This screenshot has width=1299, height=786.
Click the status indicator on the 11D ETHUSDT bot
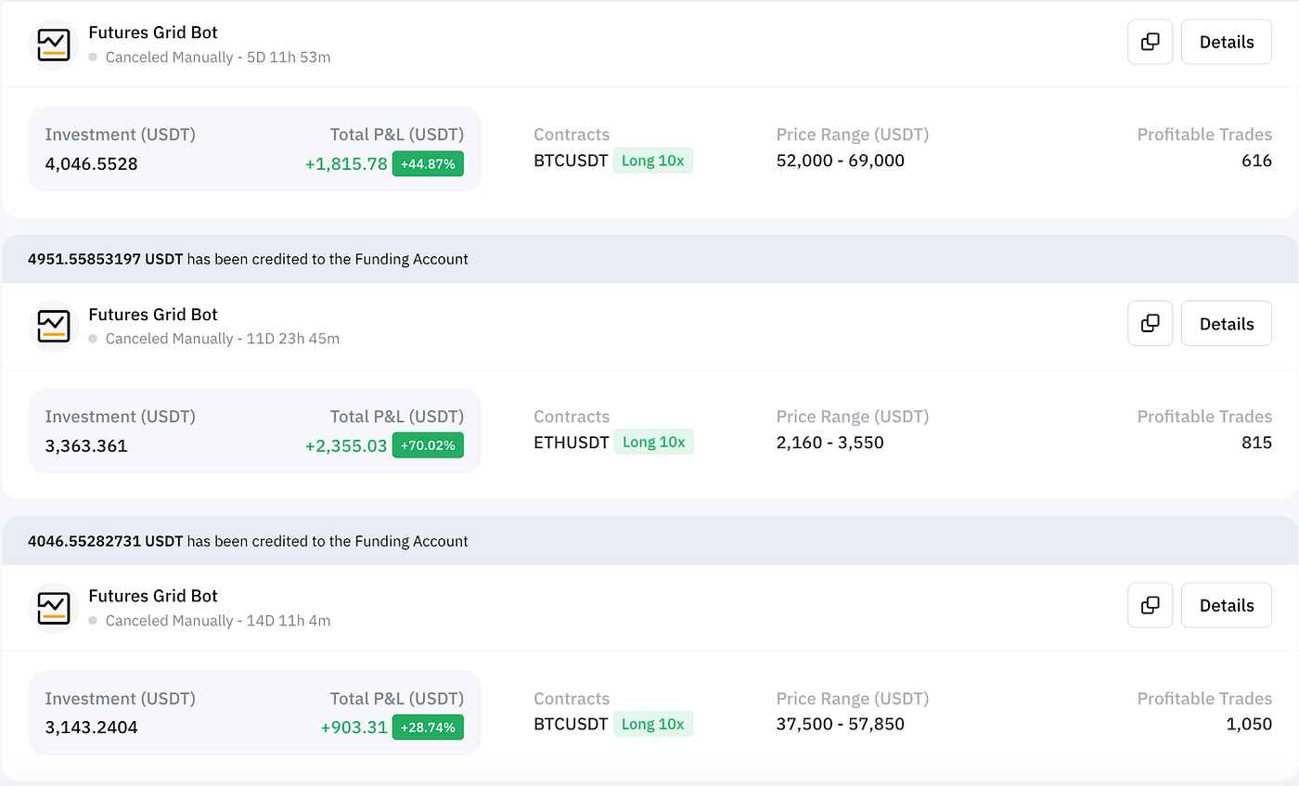coord(92,339)
